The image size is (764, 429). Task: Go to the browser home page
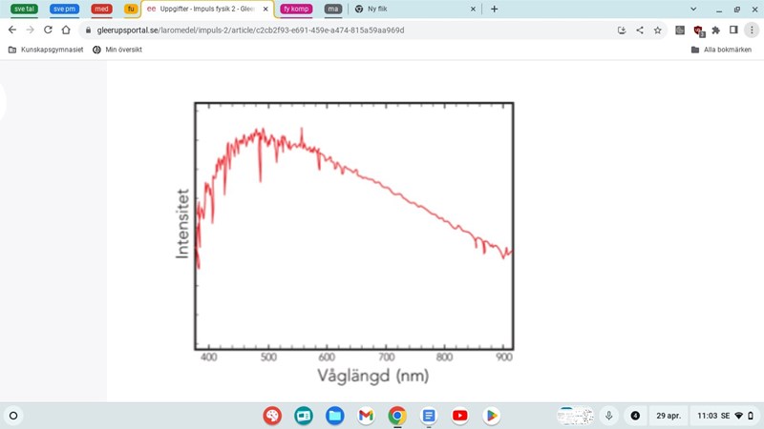click(x=66, y=30)
